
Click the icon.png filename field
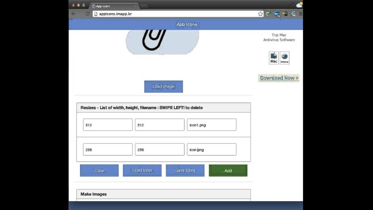[212, 149]
